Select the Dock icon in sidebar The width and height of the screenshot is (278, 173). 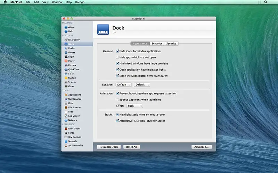pyautogui.click(x=66, y=44)
